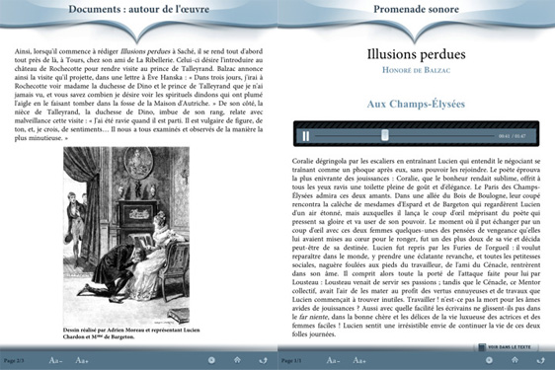This screenshot has height=370, width=555.
Task: Click the audio progress slider handle
Action: 385,135
